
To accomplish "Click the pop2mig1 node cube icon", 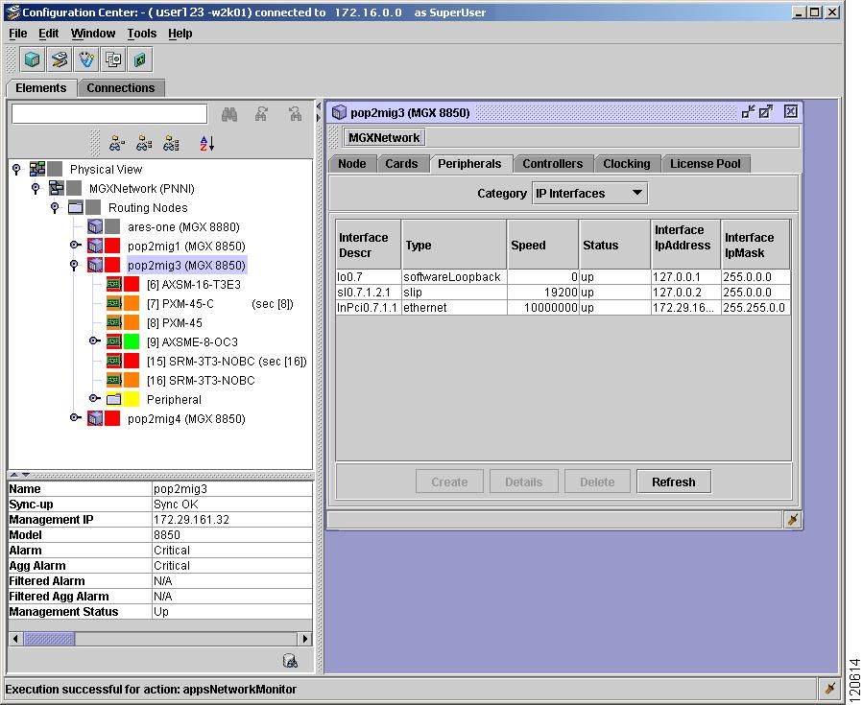I will click(x=95, y=246).
